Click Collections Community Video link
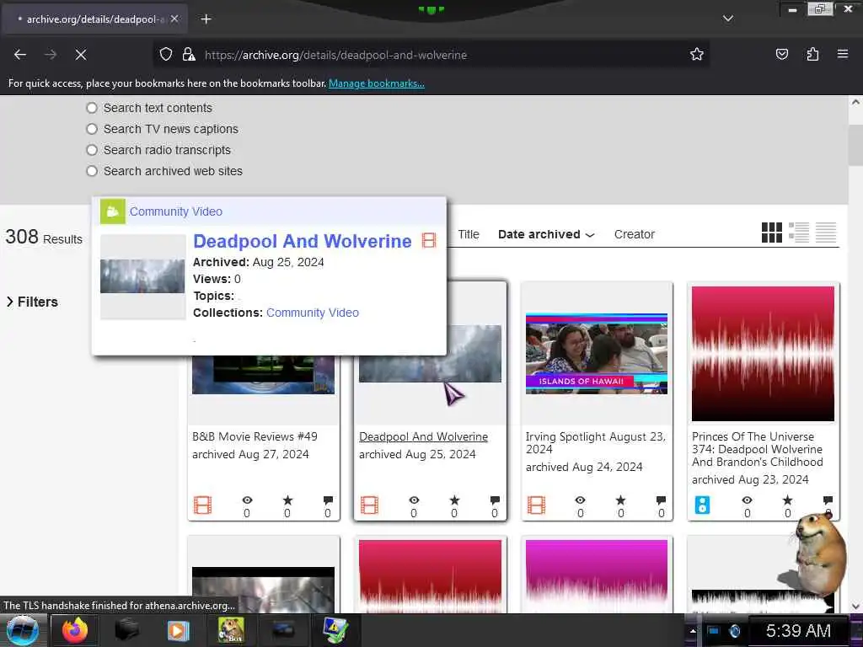 point(312,313)
